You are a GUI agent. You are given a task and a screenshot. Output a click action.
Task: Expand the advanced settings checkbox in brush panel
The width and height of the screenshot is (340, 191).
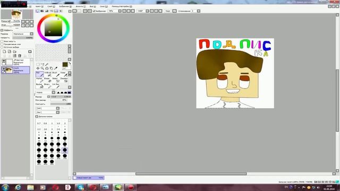(x=37, y=117)
